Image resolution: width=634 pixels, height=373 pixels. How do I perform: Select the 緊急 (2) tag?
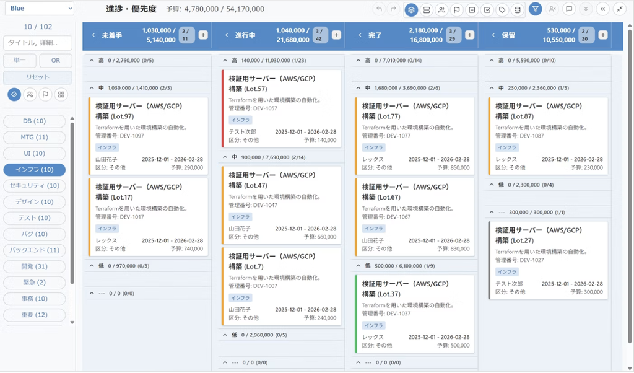35,283
